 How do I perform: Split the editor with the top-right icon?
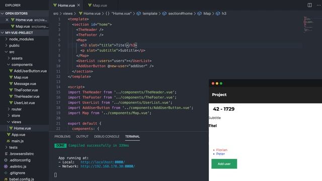pos(309,5)
